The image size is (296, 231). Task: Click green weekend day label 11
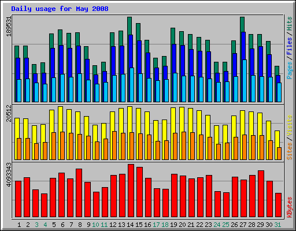coord(104,225)
